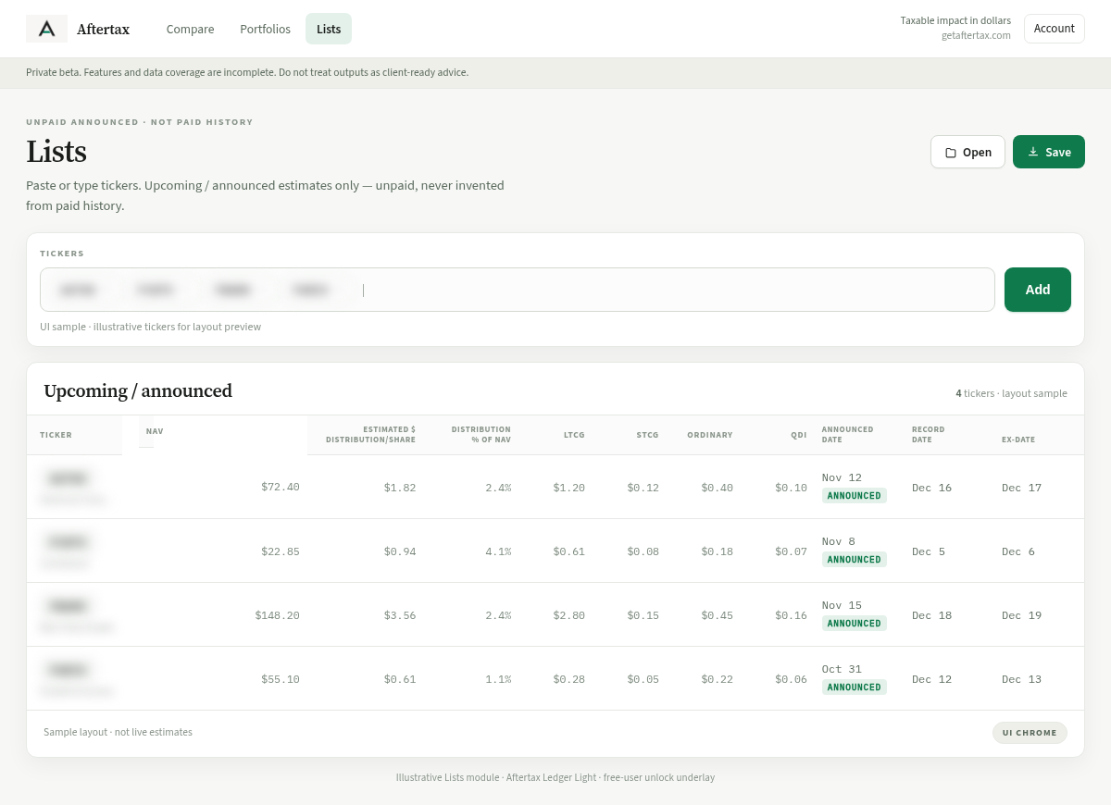Click the Lists page heading
Image resolution: width=1111 pixels, height=805 pixels.
pos(56,152)
